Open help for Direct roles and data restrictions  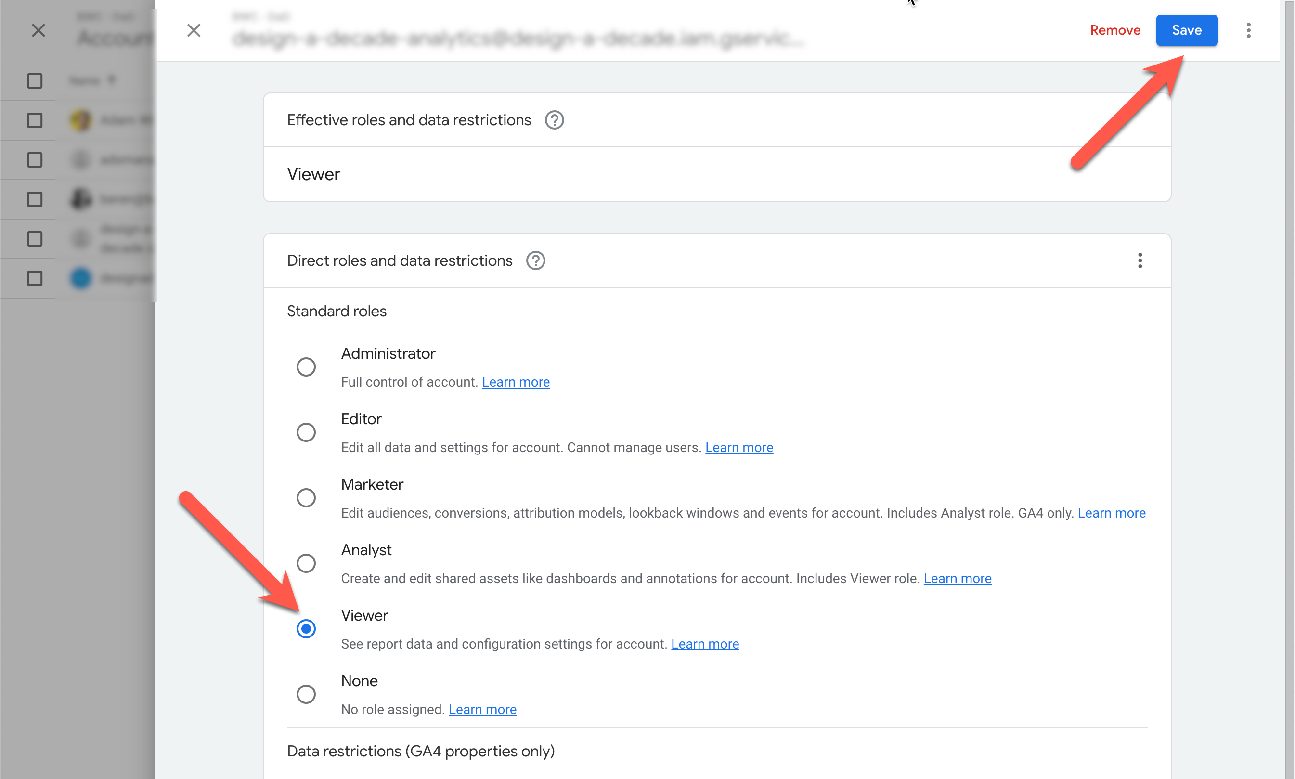pos(536,261)
